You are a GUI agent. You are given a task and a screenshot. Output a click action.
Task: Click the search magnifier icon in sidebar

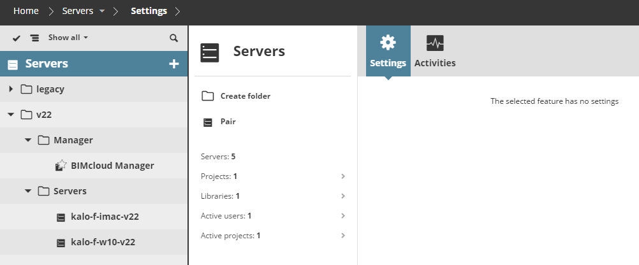click(173, 38)
